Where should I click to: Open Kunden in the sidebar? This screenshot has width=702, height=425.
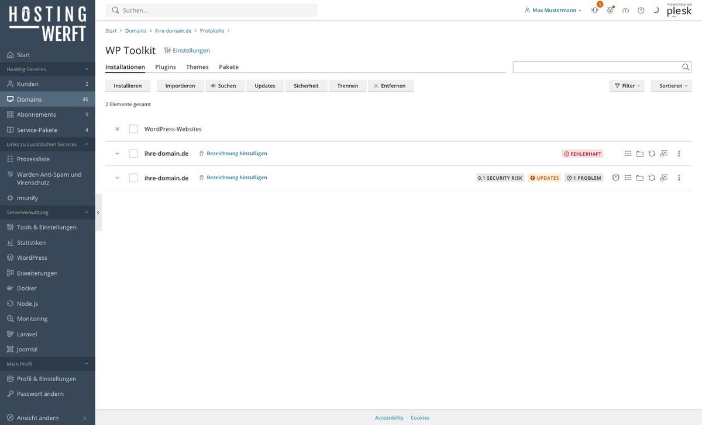pyautogui.click(x=47, y=84)
